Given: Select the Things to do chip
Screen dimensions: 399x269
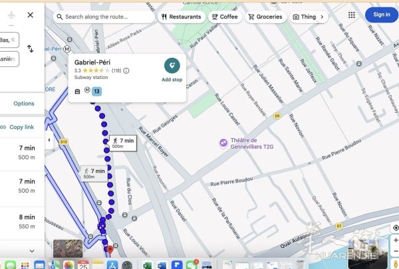Looking at the screenshot, I should point(305,17).
